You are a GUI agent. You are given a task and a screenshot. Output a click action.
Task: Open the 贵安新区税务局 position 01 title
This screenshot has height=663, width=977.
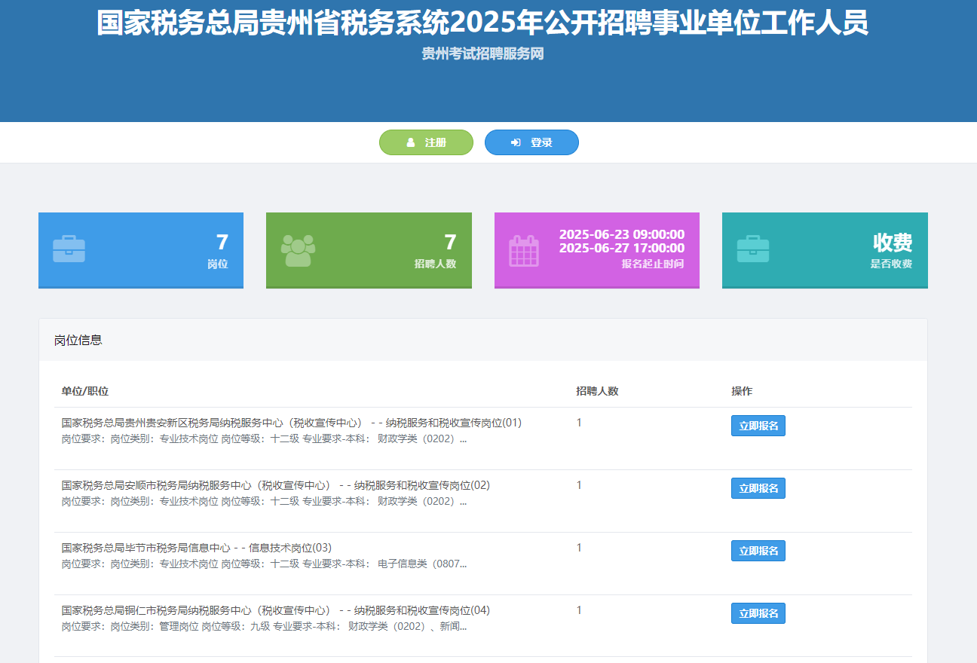291,423
